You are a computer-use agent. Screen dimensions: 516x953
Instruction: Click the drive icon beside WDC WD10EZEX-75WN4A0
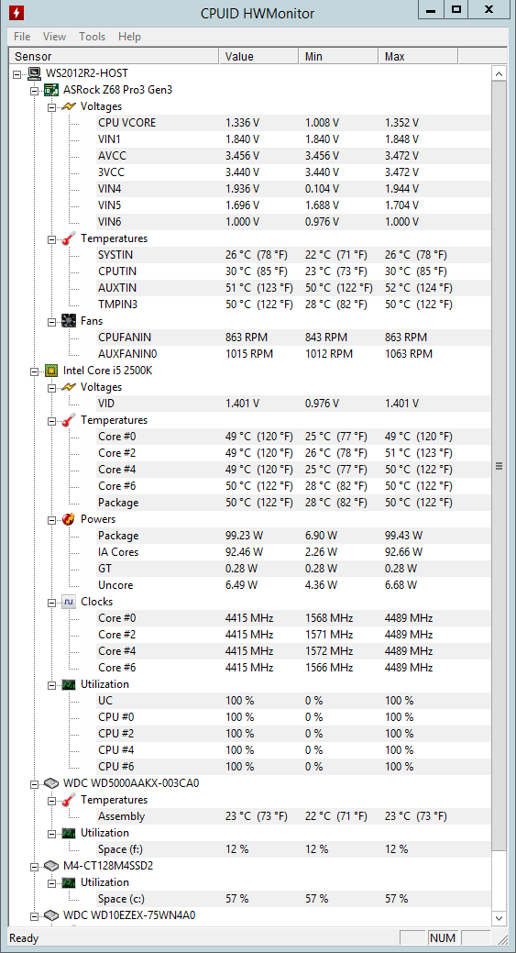[x=51, y=914]
